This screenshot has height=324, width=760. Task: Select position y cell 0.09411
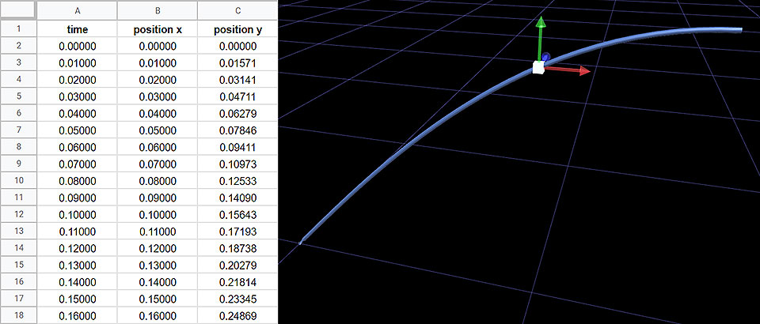point(237,147)
